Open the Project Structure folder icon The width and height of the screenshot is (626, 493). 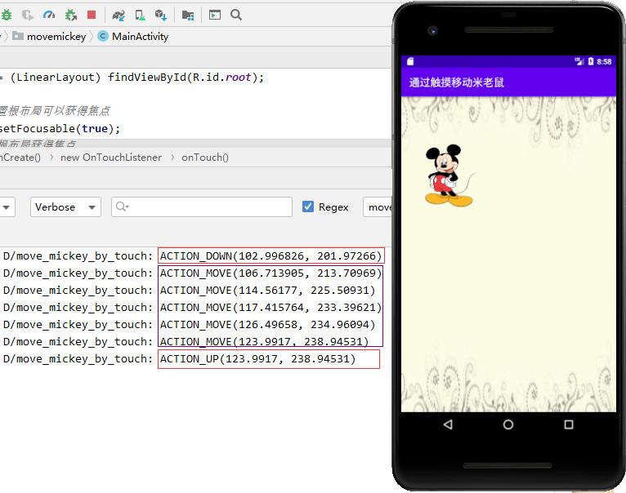188,16
